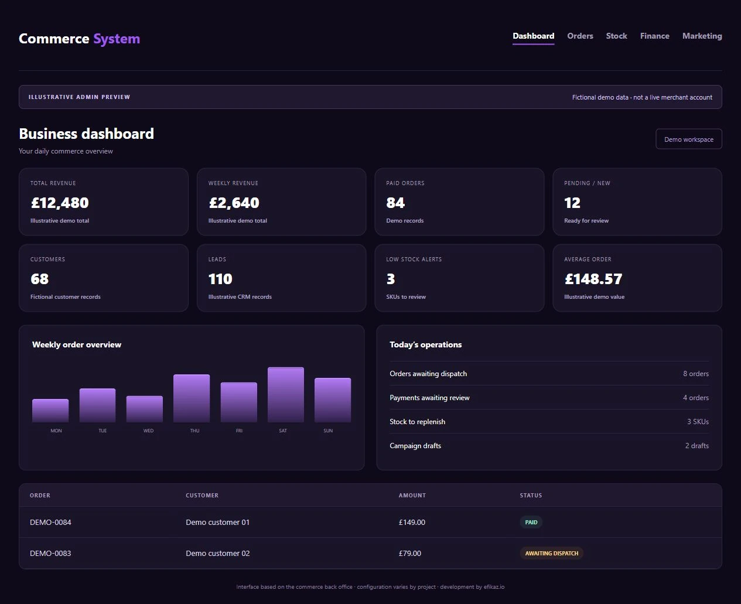Click the Average Order £148.57 card

click(637, 278)
